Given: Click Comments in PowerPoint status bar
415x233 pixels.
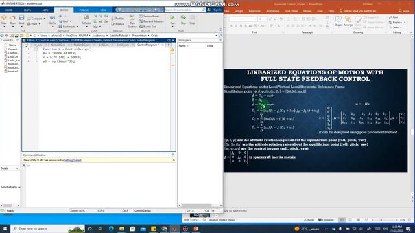Looking at the screenshot, I should [x=326, y=220].
